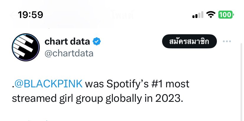Tap the Wi-Fi status icon
This screenshot has height=121, width=244.
pos(211,15)
